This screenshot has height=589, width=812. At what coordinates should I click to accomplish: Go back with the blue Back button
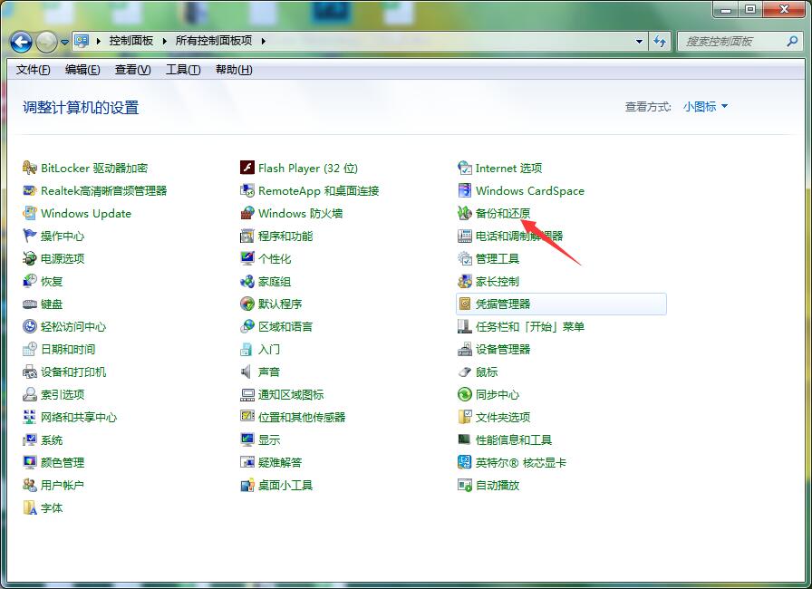click(21, 42)
